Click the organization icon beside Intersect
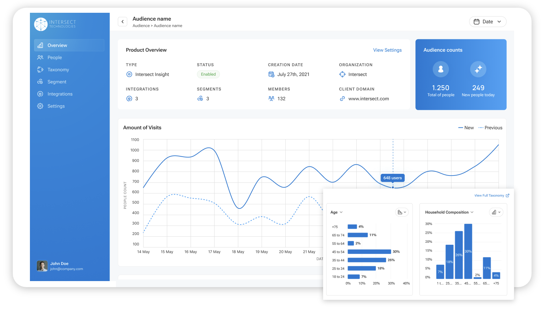The height and width of the screenshot is (311, 544). coord(342,74)
